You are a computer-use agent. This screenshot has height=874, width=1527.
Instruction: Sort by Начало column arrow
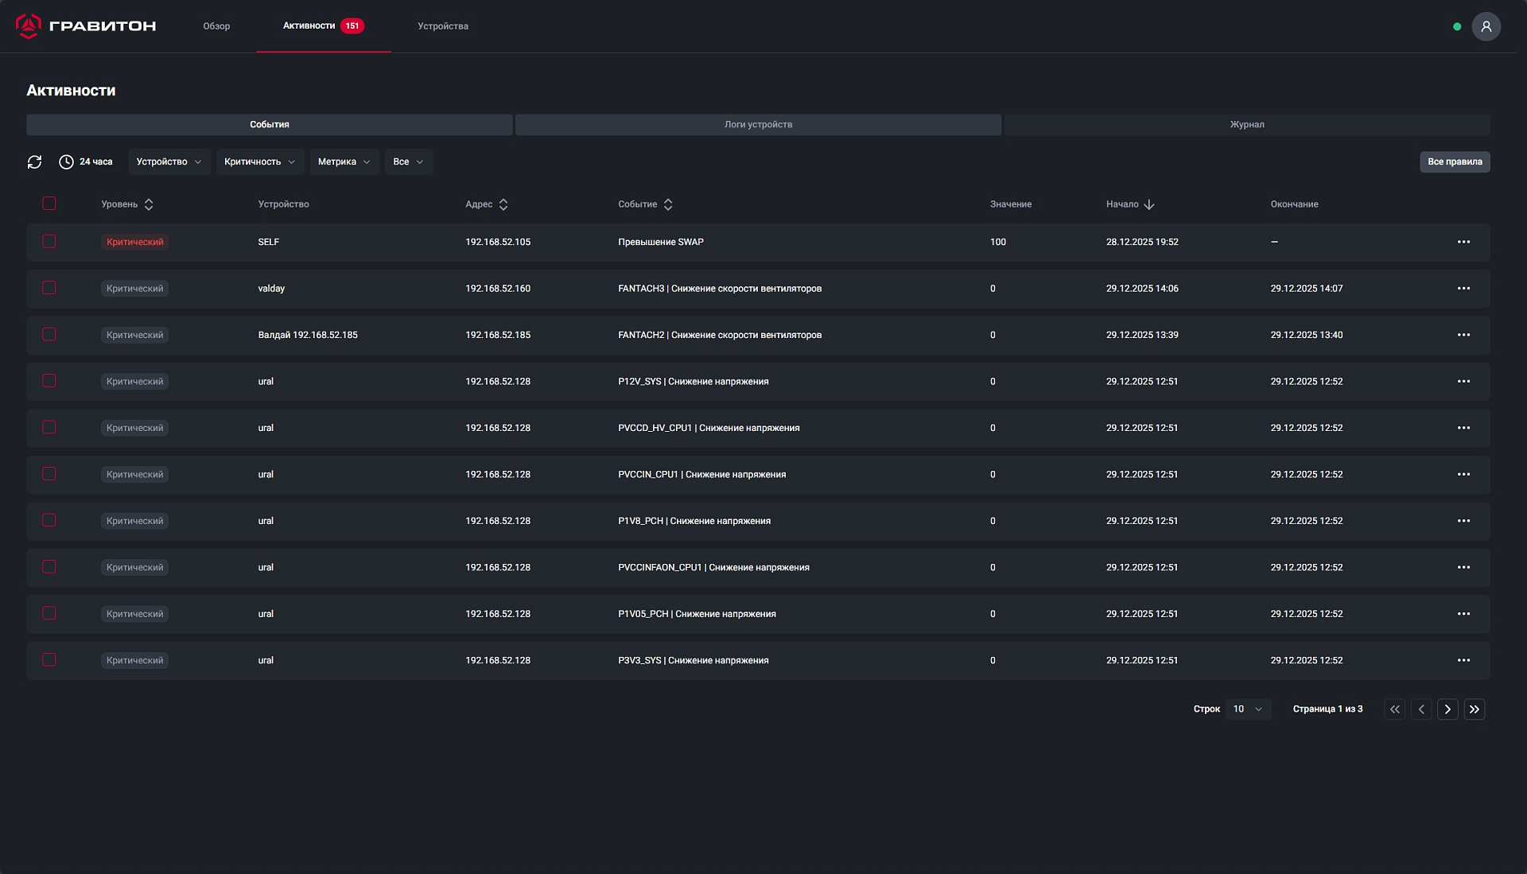point(1148,204)
